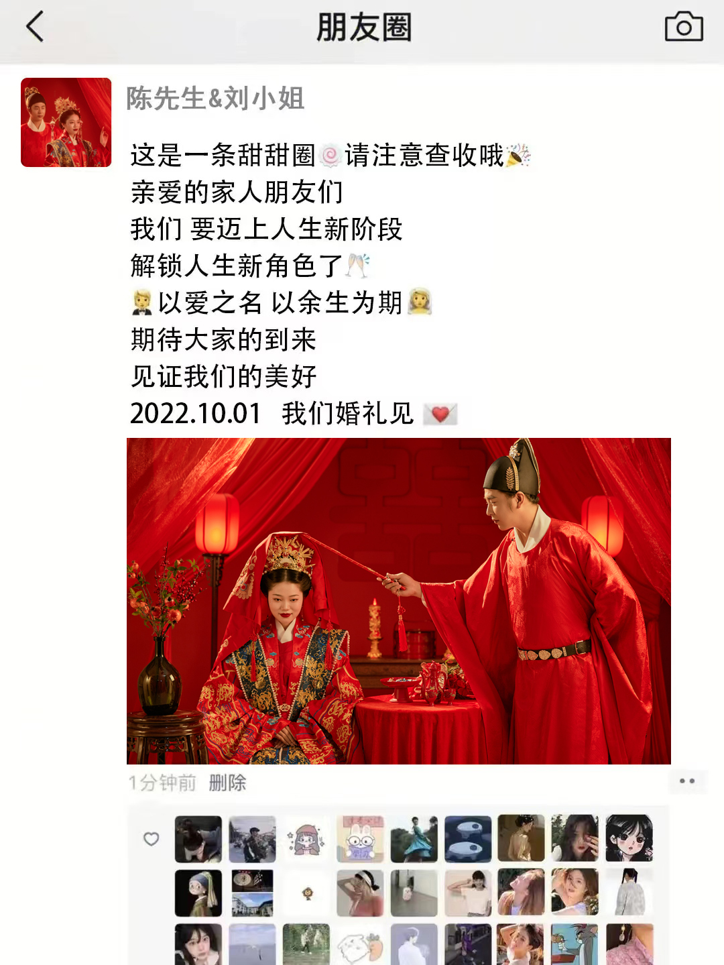Tap the heart likes icon
Image resolution: width=724 pixels, height=965 pixels.
click(x=152, y=839)
